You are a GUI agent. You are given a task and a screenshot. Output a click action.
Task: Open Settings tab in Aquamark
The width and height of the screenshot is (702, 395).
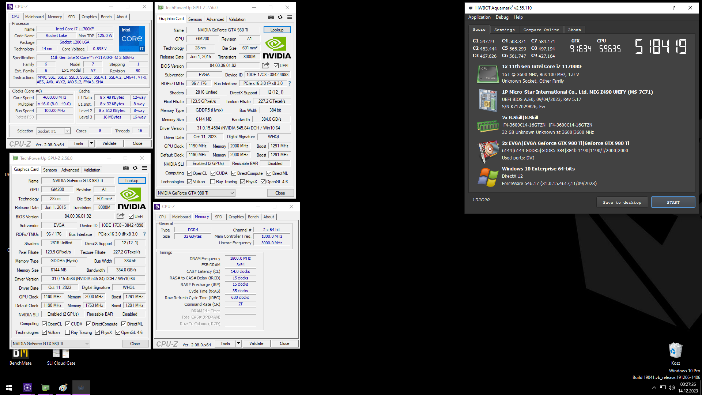[x=504, y=30]
